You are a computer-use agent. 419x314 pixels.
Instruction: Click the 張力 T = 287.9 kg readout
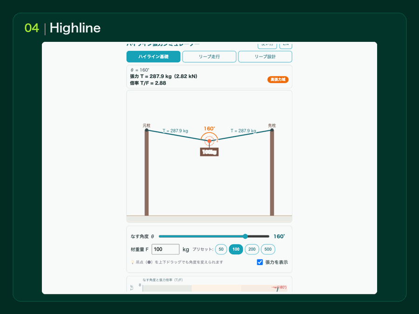163,76
